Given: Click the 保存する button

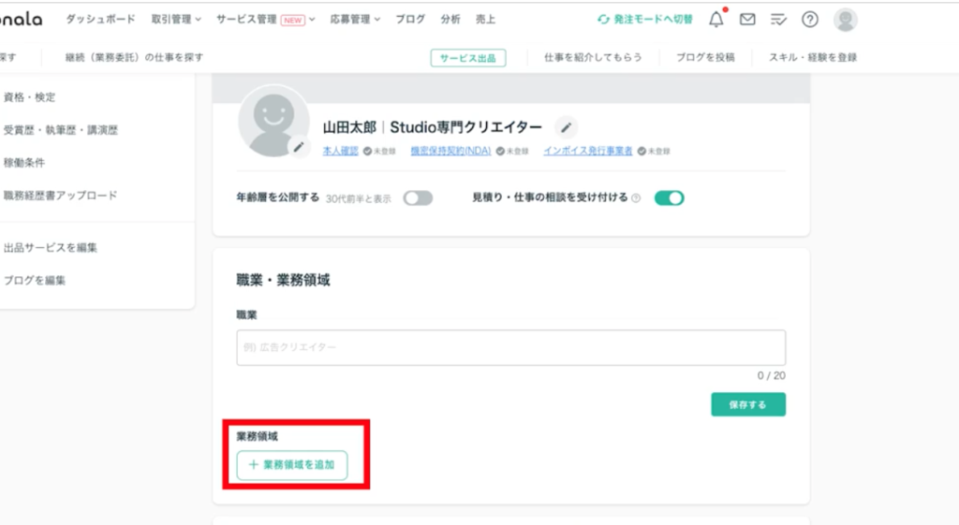Looking at the screenshot, I should pos(748,404).
